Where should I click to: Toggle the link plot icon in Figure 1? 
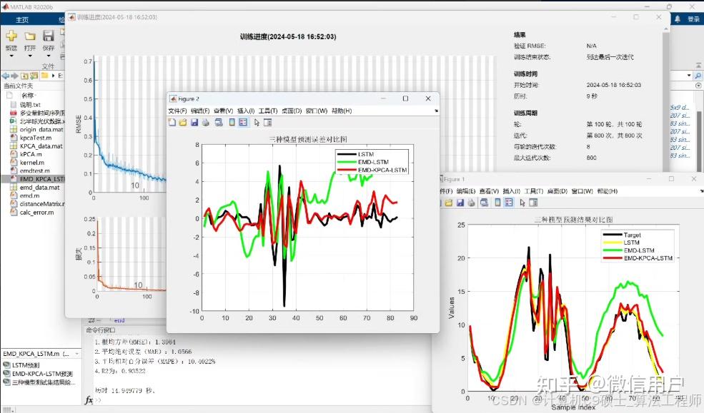(x=485, y=203)
